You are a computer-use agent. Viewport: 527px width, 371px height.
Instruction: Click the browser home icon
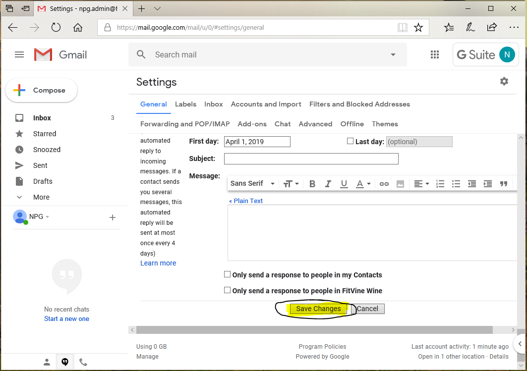tap(78, 27)
